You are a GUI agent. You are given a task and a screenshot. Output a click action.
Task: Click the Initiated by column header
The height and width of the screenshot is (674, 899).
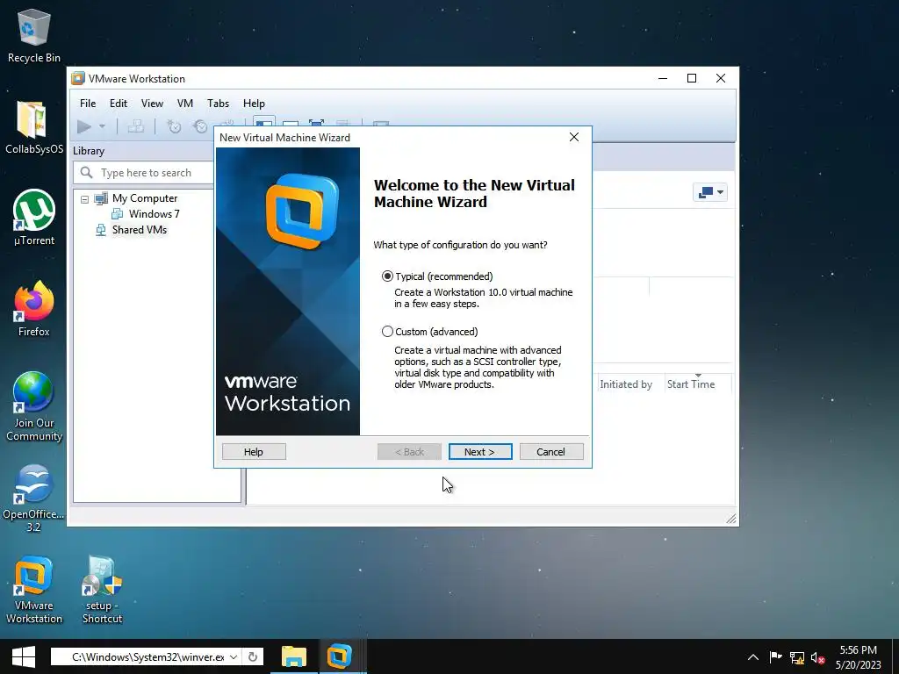(625, 384)
